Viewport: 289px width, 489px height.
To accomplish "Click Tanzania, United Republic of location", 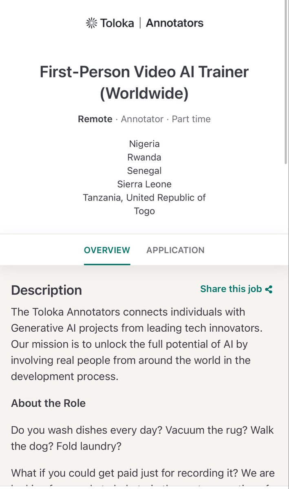I will point(144,198).
